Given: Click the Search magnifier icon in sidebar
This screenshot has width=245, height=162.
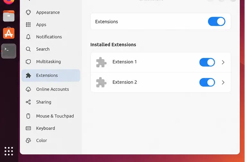Looking at the screenshot, I should [28, 49].
